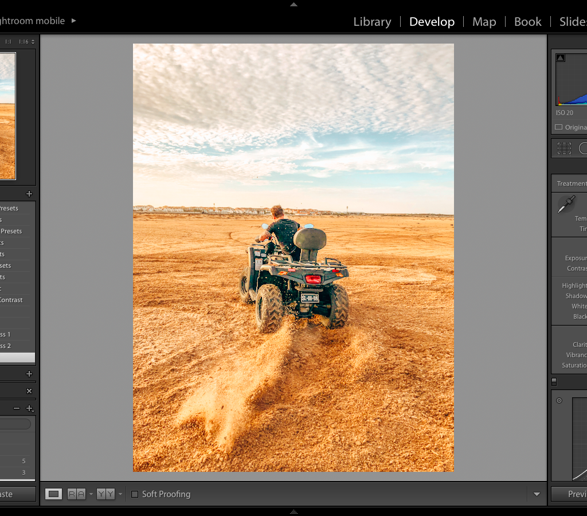Click the shadow clipping indicator in histogram
This screenshot has height=516, width=587.
point(560,58)
